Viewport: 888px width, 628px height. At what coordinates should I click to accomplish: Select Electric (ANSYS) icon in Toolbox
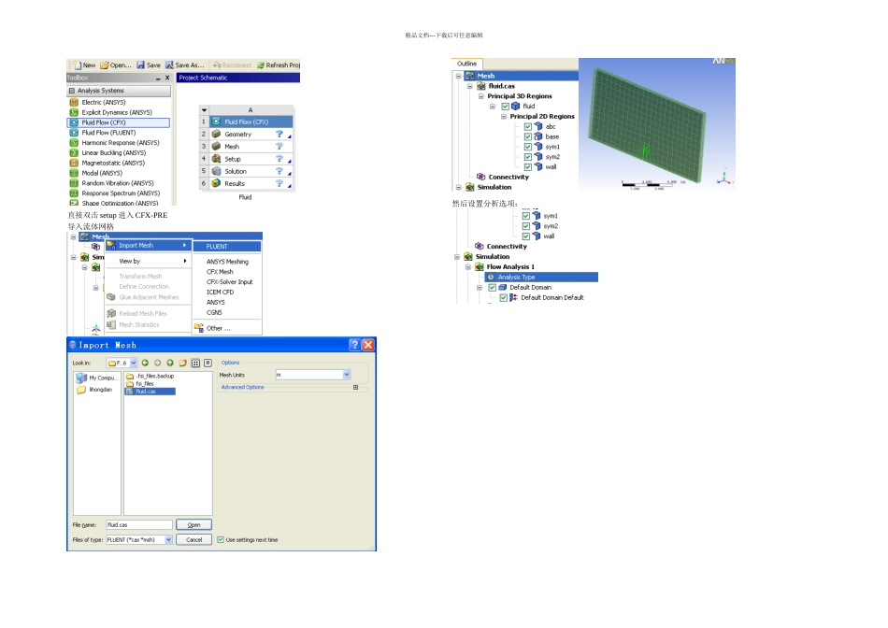coord(74,103)
